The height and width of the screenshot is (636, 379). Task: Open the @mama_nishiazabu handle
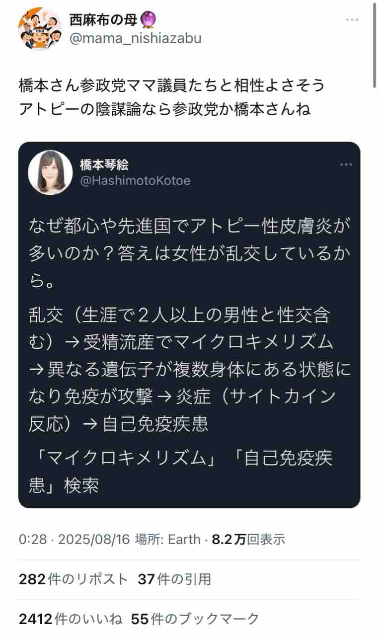tap(135, 38)
